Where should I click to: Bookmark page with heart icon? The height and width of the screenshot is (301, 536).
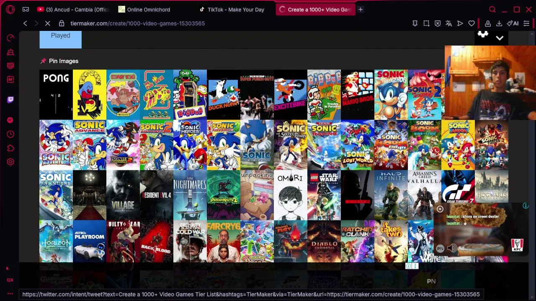472,23
